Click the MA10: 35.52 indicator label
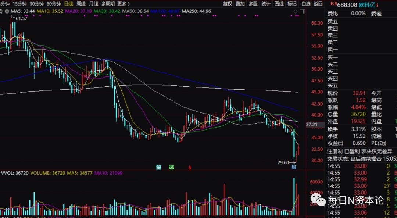The image size is (397, 218). (50, 11)
